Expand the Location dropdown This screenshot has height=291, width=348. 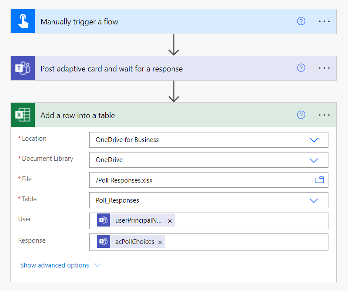click(x=314, y=140)
